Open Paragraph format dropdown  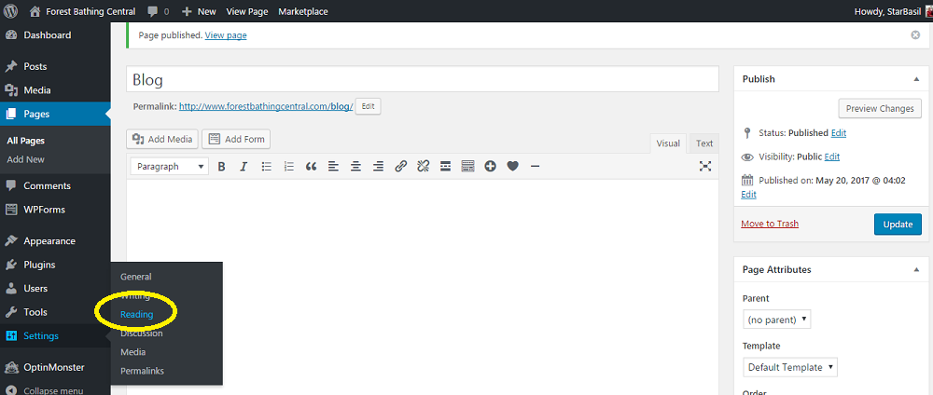(170, 167)
